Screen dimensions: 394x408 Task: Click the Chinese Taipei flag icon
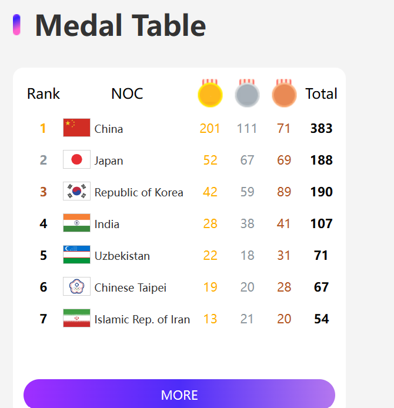[76, 287]
